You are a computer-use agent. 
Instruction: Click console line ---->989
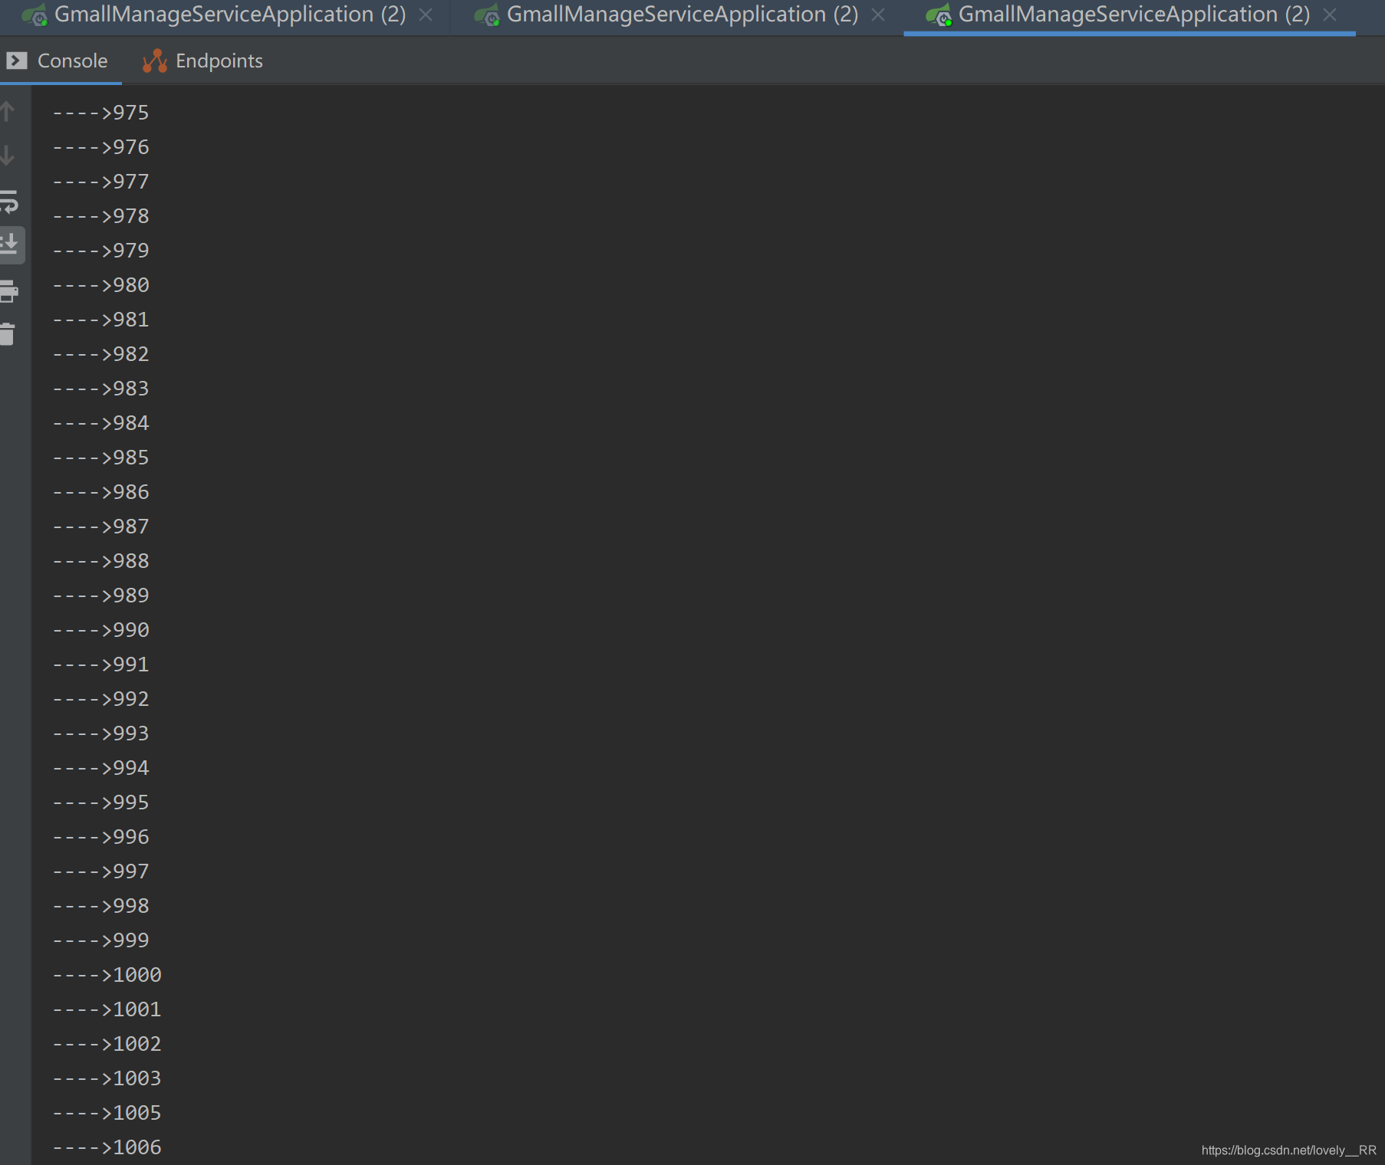pyautogui.click(x=100, y=596)
